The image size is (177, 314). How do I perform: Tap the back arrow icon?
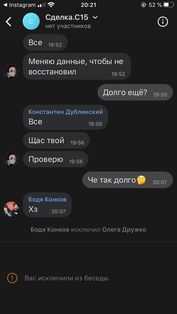[8, 22]
